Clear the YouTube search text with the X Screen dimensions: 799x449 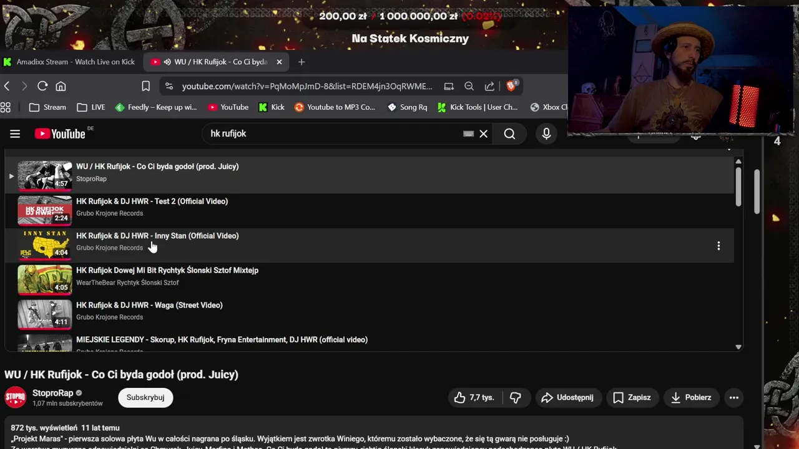483,133
